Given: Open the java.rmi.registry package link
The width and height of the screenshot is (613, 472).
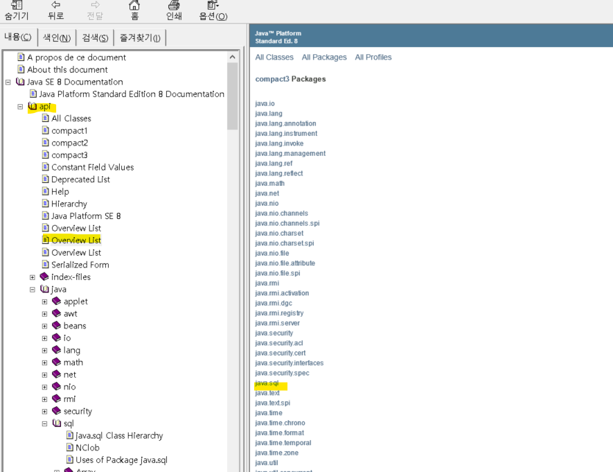Looking at the screenshot, I should [x=279, y=313].
